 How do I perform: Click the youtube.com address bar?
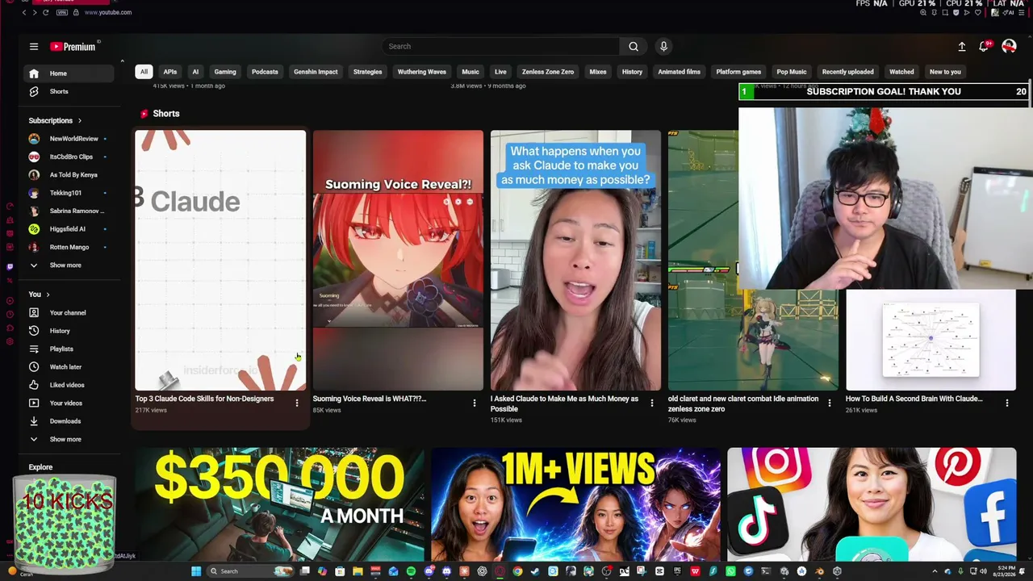108,12
